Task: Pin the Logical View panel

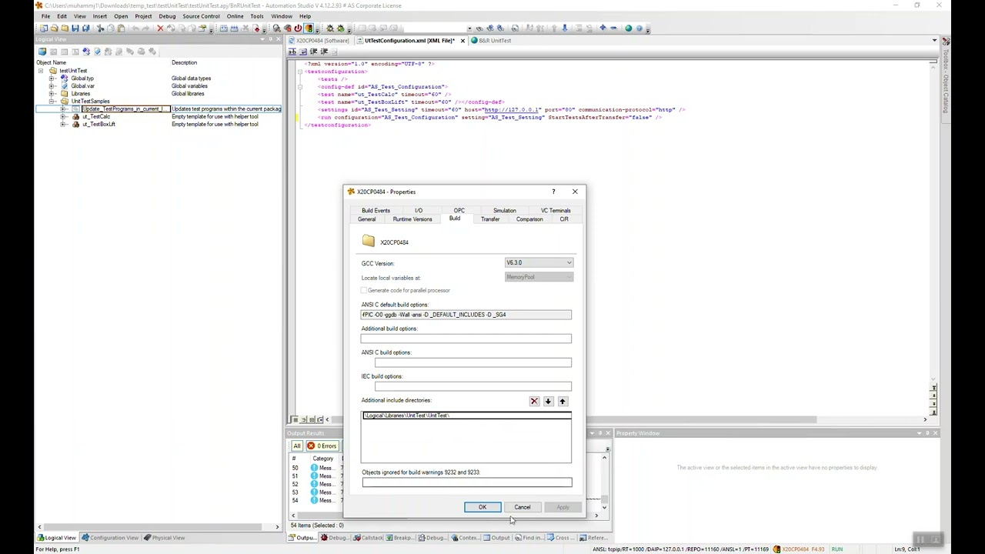Action: click(x=271, y=39)
